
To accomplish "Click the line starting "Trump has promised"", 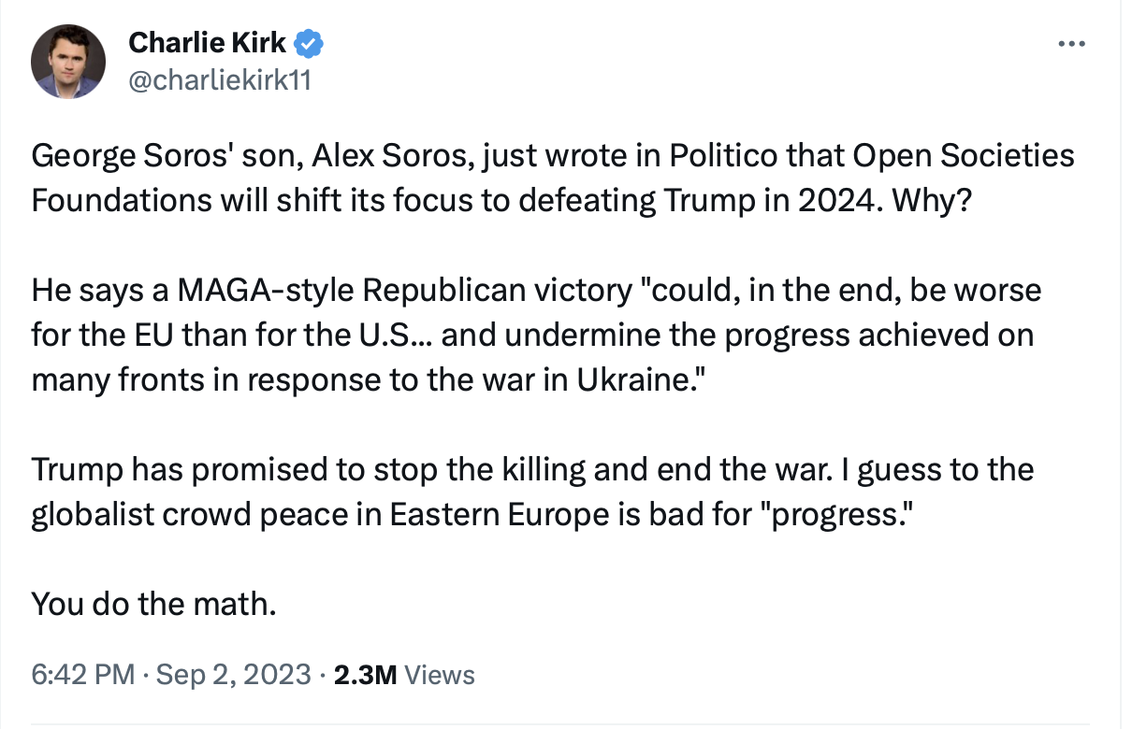I will [533, 469].
